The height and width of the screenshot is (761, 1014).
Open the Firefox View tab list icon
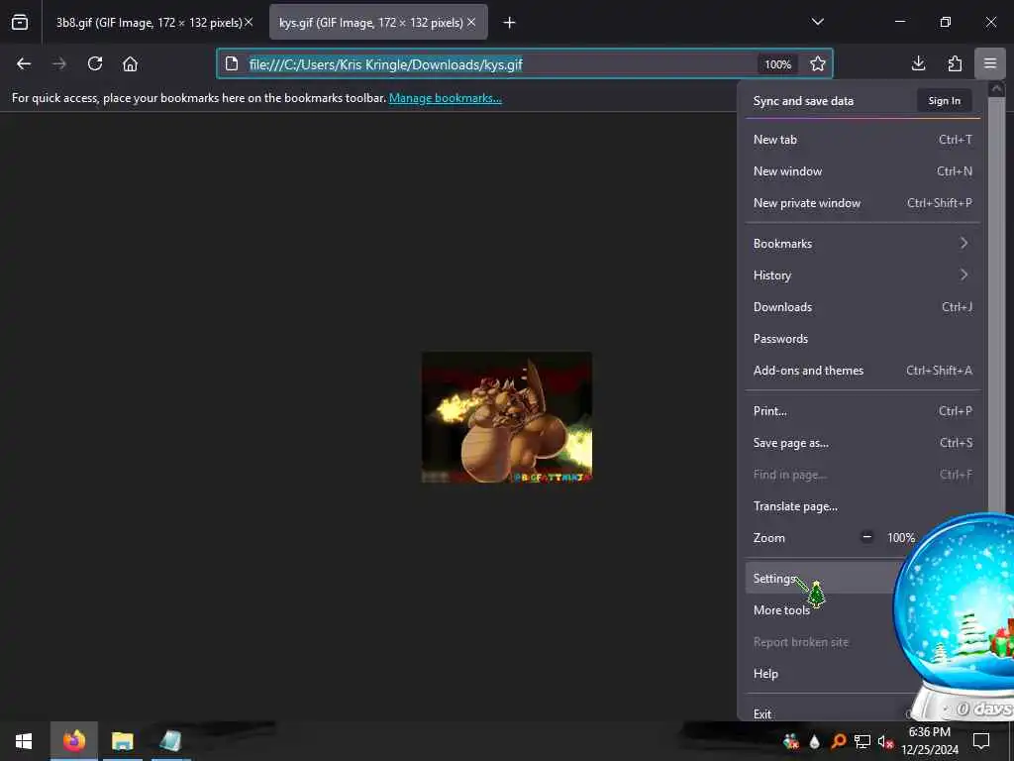(20, 23)
